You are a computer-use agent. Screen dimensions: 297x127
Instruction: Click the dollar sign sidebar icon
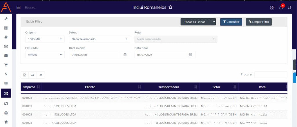click(x=6, y=74)
